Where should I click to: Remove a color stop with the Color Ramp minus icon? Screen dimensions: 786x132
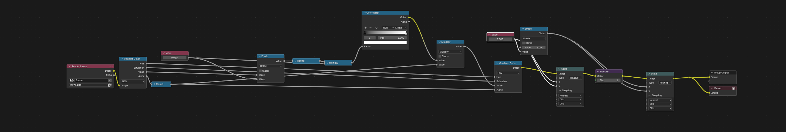point(370,28)
